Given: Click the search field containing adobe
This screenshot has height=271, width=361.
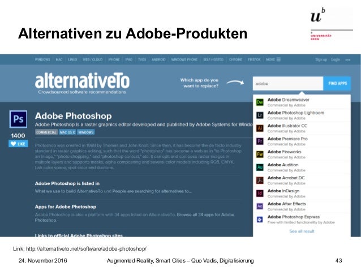Looking at the screenshot, I should (288, 83).
